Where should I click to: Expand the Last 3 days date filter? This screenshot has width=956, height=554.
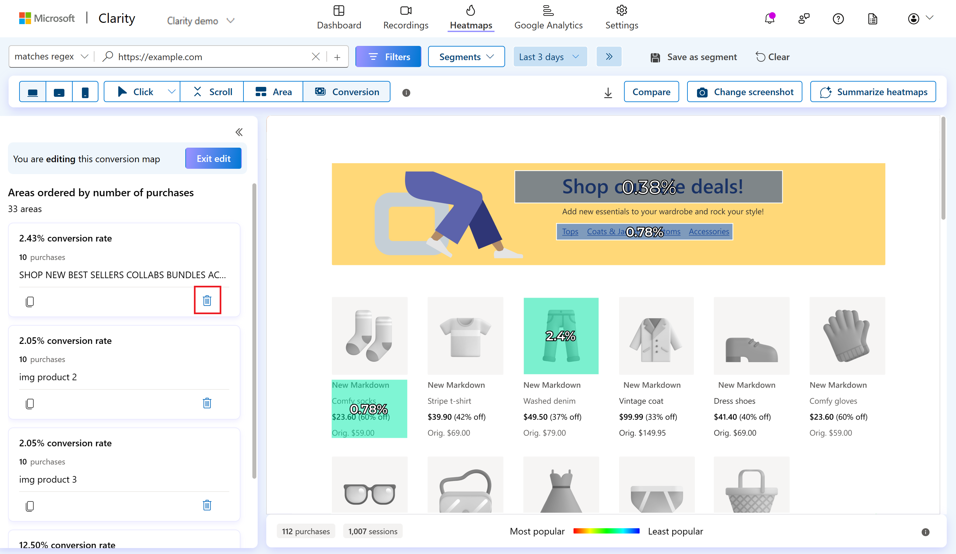coord(549,56)
